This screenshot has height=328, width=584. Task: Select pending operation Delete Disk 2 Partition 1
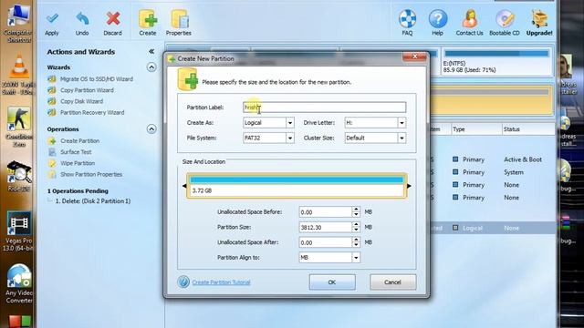tap(93, 201)
